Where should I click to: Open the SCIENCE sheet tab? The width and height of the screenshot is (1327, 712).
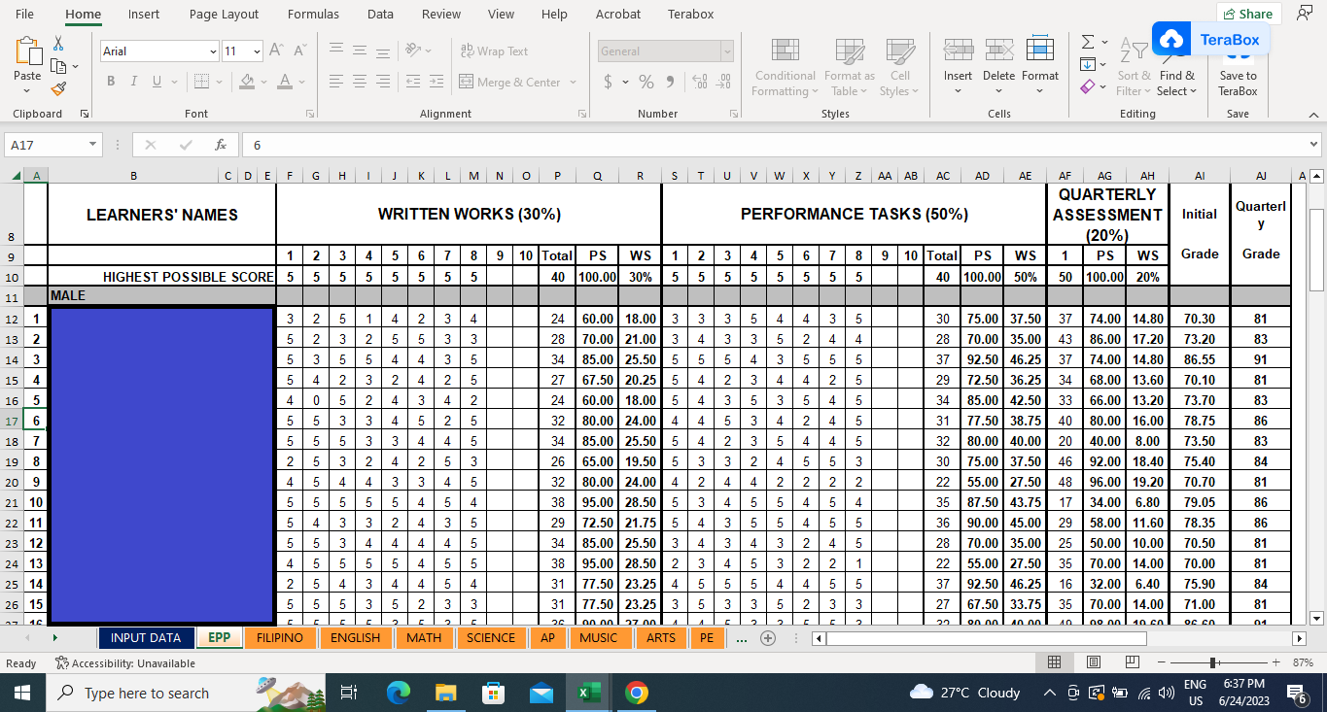click(x=491, y=638)
